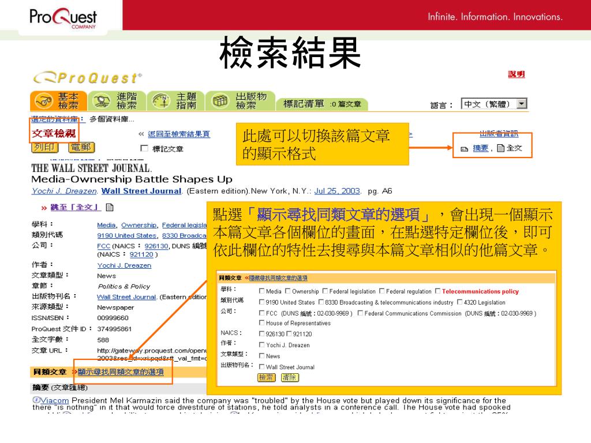This screenshot has height=443, width=591.
Task: Return via 返回至檢索結果頁 link
Action: tap(179, 134)
